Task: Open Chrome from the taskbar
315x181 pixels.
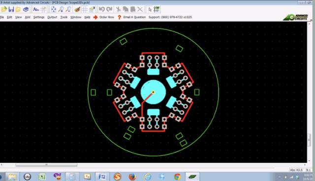Action: [177, 177]
